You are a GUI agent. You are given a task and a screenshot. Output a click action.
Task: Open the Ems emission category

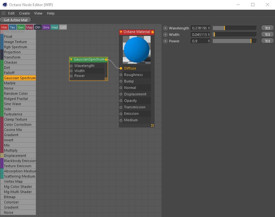click(47, 27)
